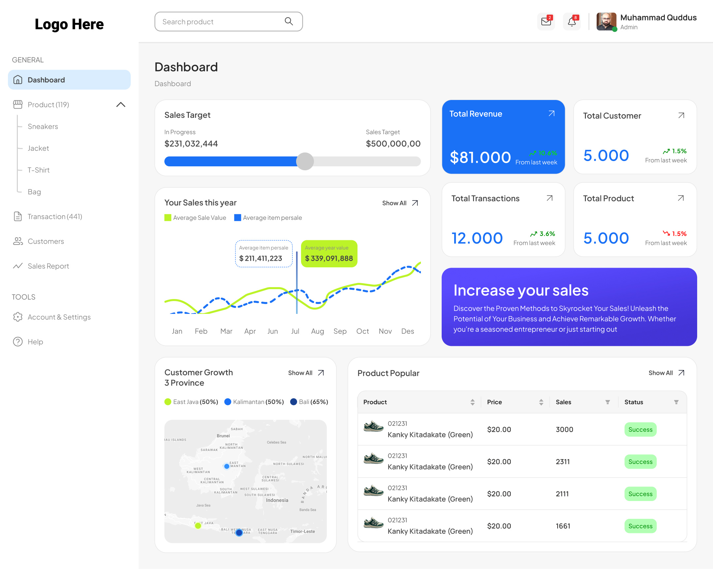Open Total Revenue details via the arrow
713x569 pixels.
point(551,114)
